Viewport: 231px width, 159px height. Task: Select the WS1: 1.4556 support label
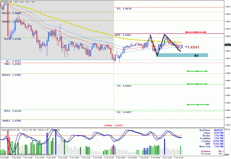[x=12, y=39]
